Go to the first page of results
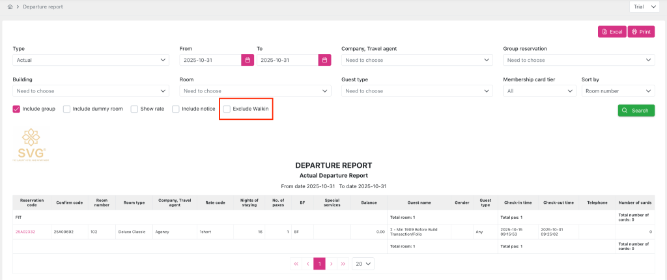The image size is (667, 280). click(x=296, y=264)
